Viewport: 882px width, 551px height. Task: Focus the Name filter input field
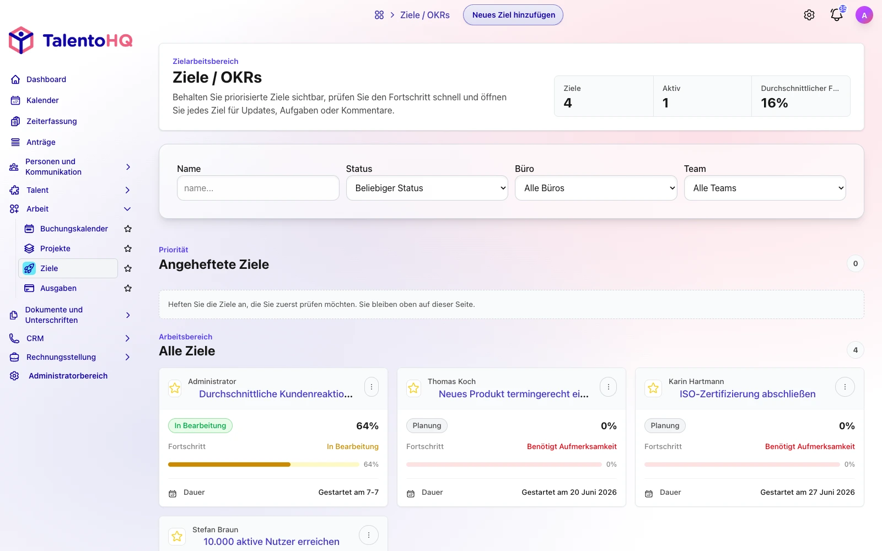(258, 188)
